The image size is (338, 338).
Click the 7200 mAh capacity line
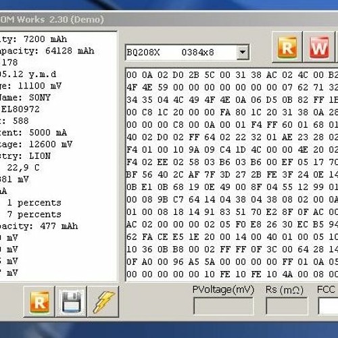click(x=34, y=39)
